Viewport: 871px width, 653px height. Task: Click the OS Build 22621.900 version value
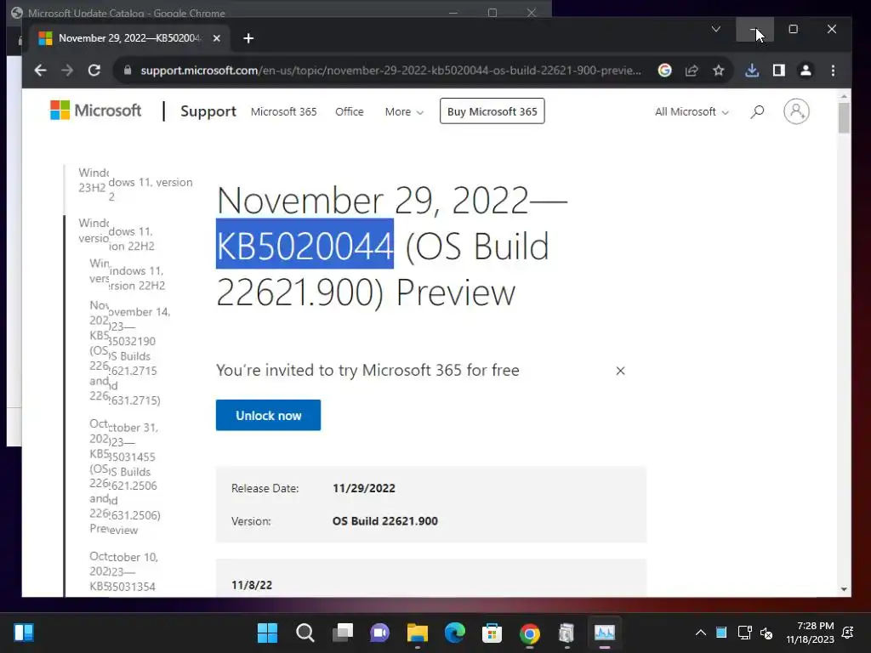point(385,521)
